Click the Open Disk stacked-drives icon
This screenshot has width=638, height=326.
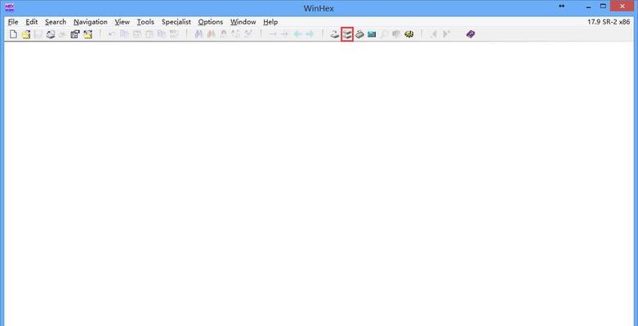[346, 34]
